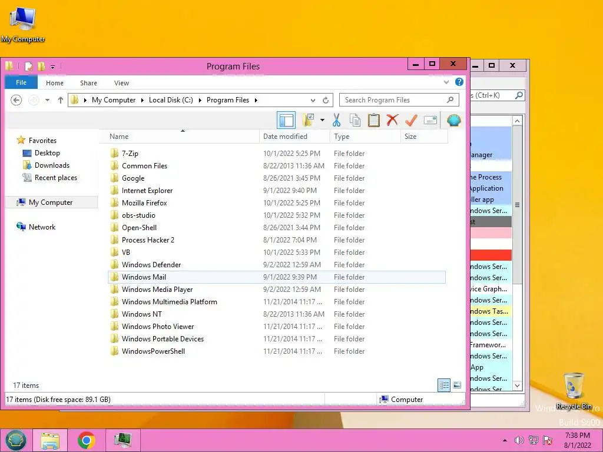Show hidden tray icons arrow

(505, 440)
